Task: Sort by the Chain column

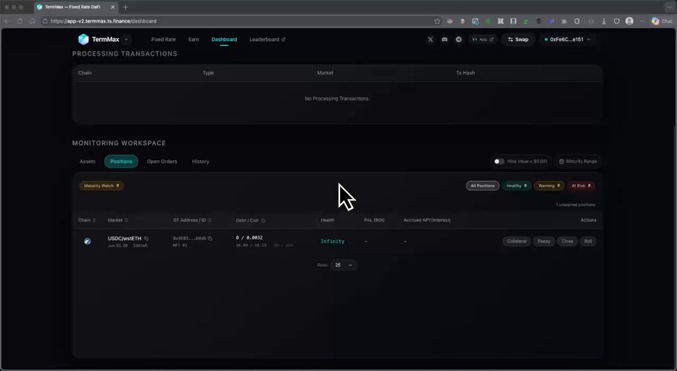Action: (x=87, y=220)
